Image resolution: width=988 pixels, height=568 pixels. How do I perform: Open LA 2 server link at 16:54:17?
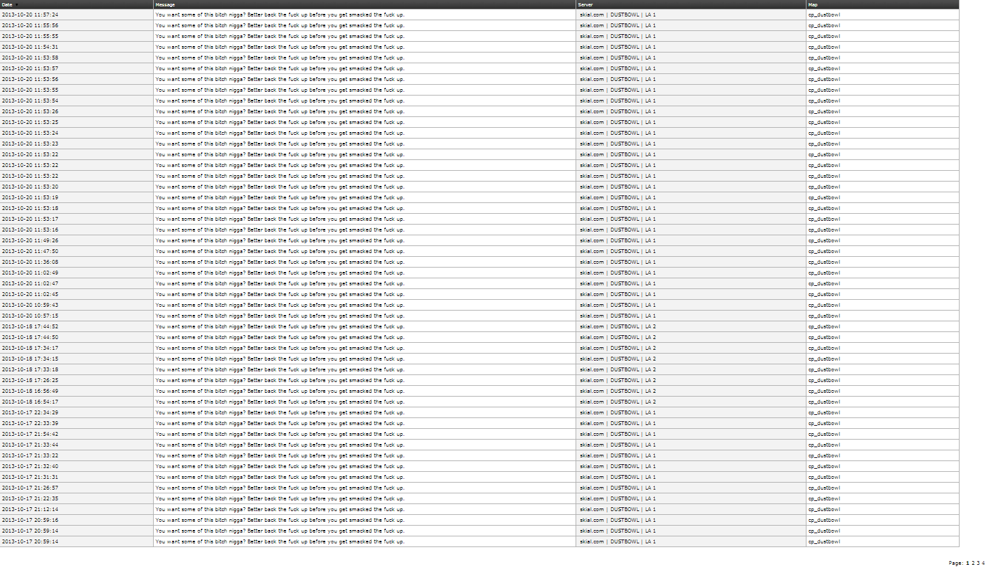[x=617, y=402]
